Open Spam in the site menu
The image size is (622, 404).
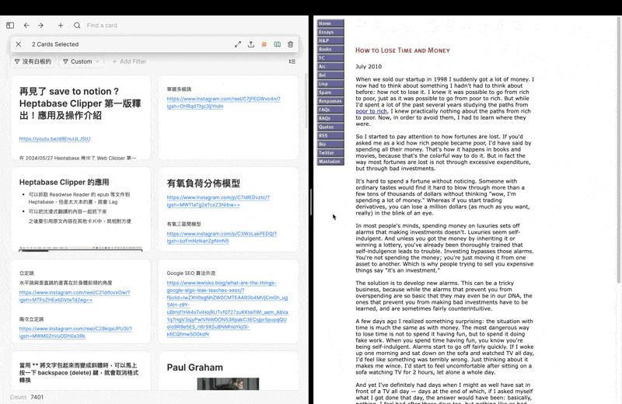click(330, 92)
